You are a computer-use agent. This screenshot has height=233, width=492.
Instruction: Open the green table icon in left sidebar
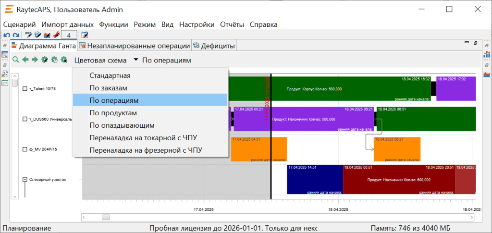(5, 83)
